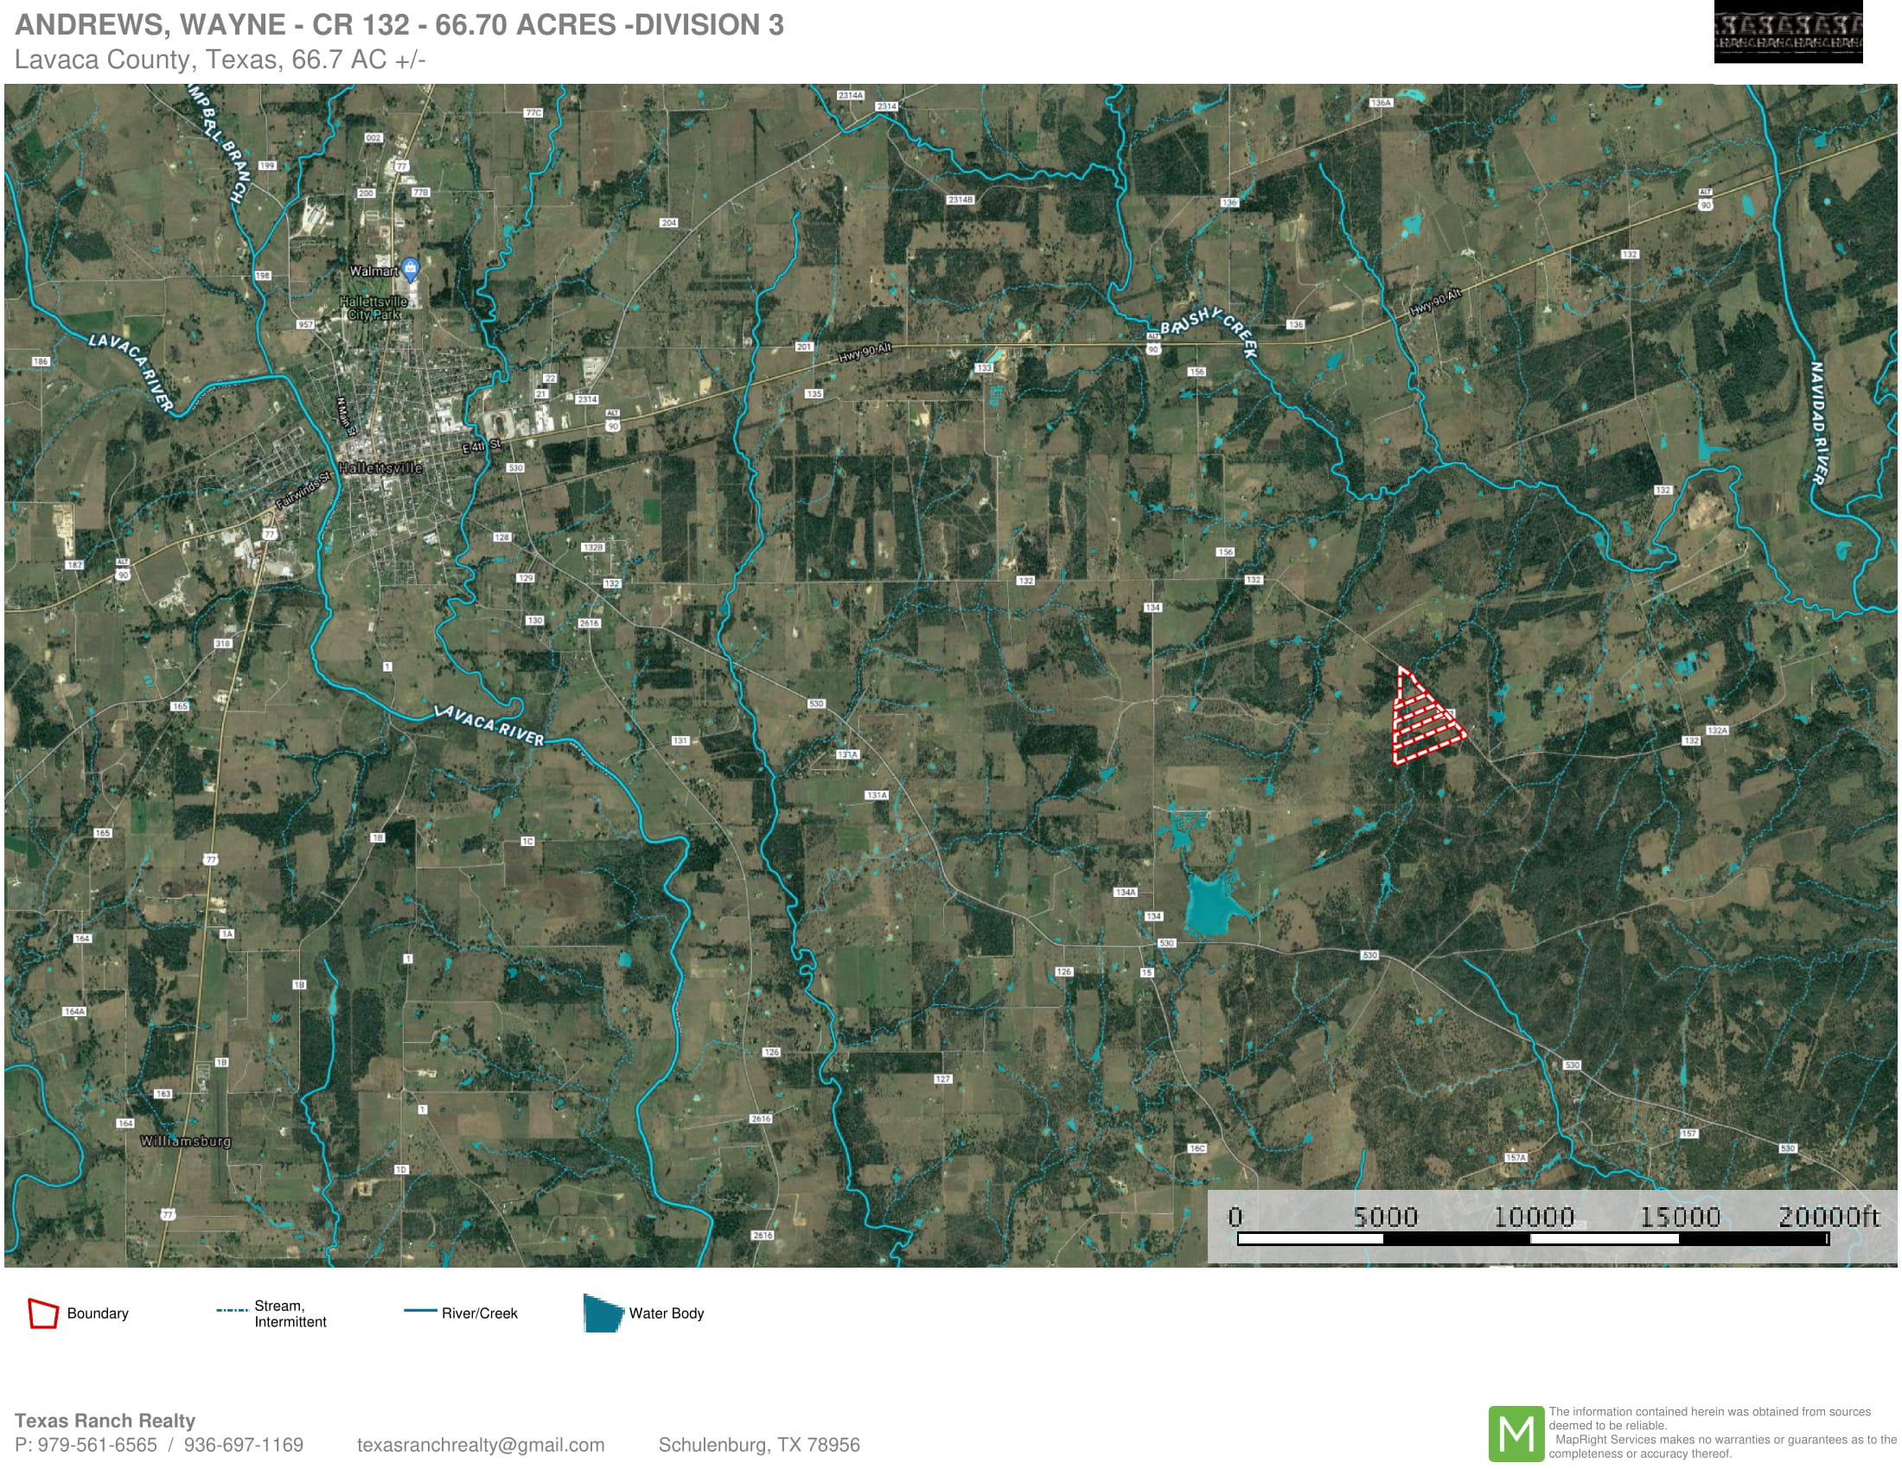Click the company logo at top right

pos(1787,32)
